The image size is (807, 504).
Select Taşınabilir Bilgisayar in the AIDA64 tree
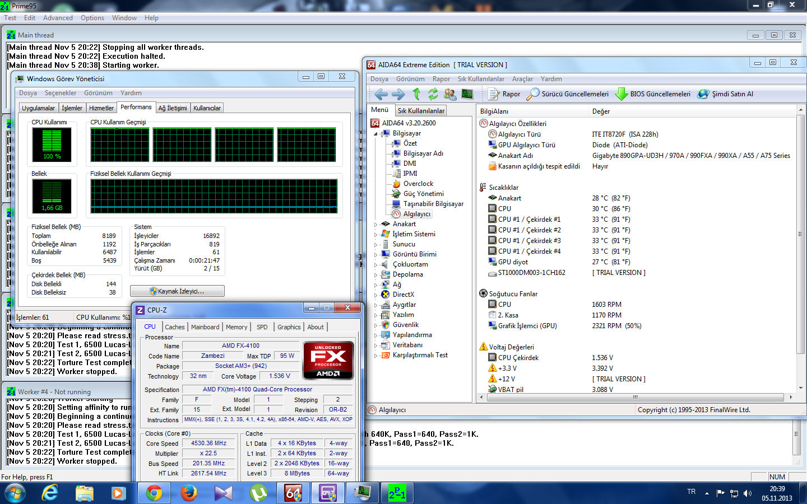click(x=433, y=204)
